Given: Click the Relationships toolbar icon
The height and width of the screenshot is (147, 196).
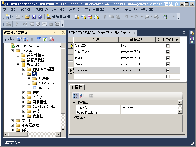Looking at the screenshot, I should point(25,24).
